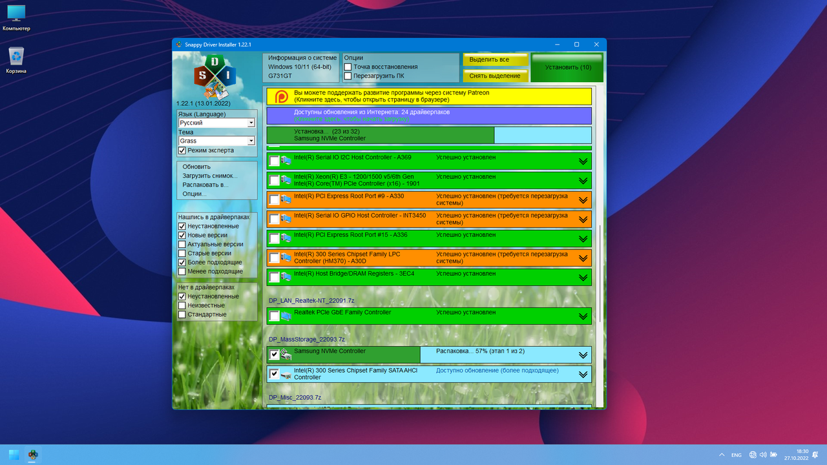Click storage icon of Samsung NVMe Controller

tap(286, 355)
